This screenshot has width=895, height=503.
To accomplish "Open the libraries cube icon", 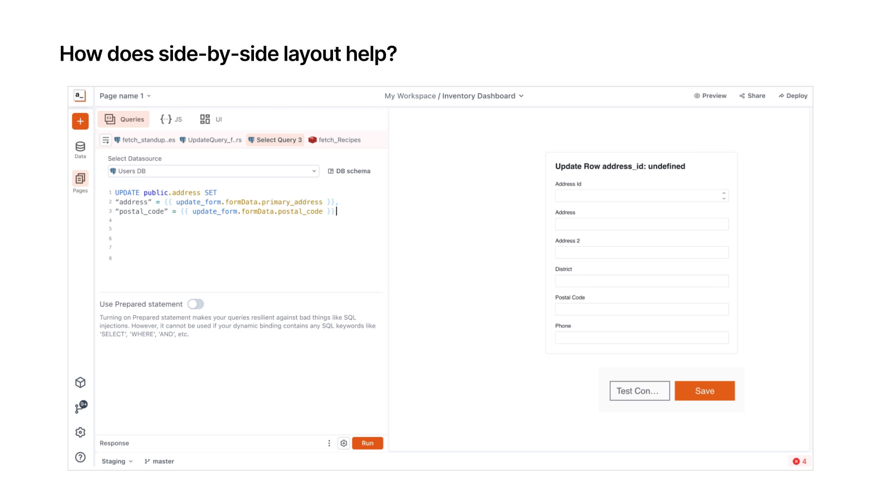I will point(80,382).
